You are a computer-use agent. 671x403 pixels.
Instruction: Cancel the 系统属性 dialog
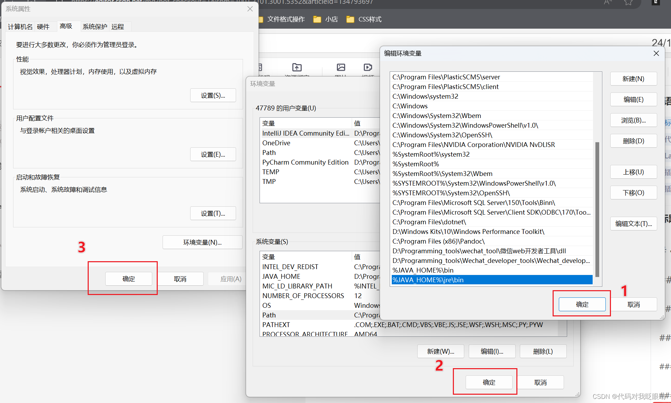(180, 279)
